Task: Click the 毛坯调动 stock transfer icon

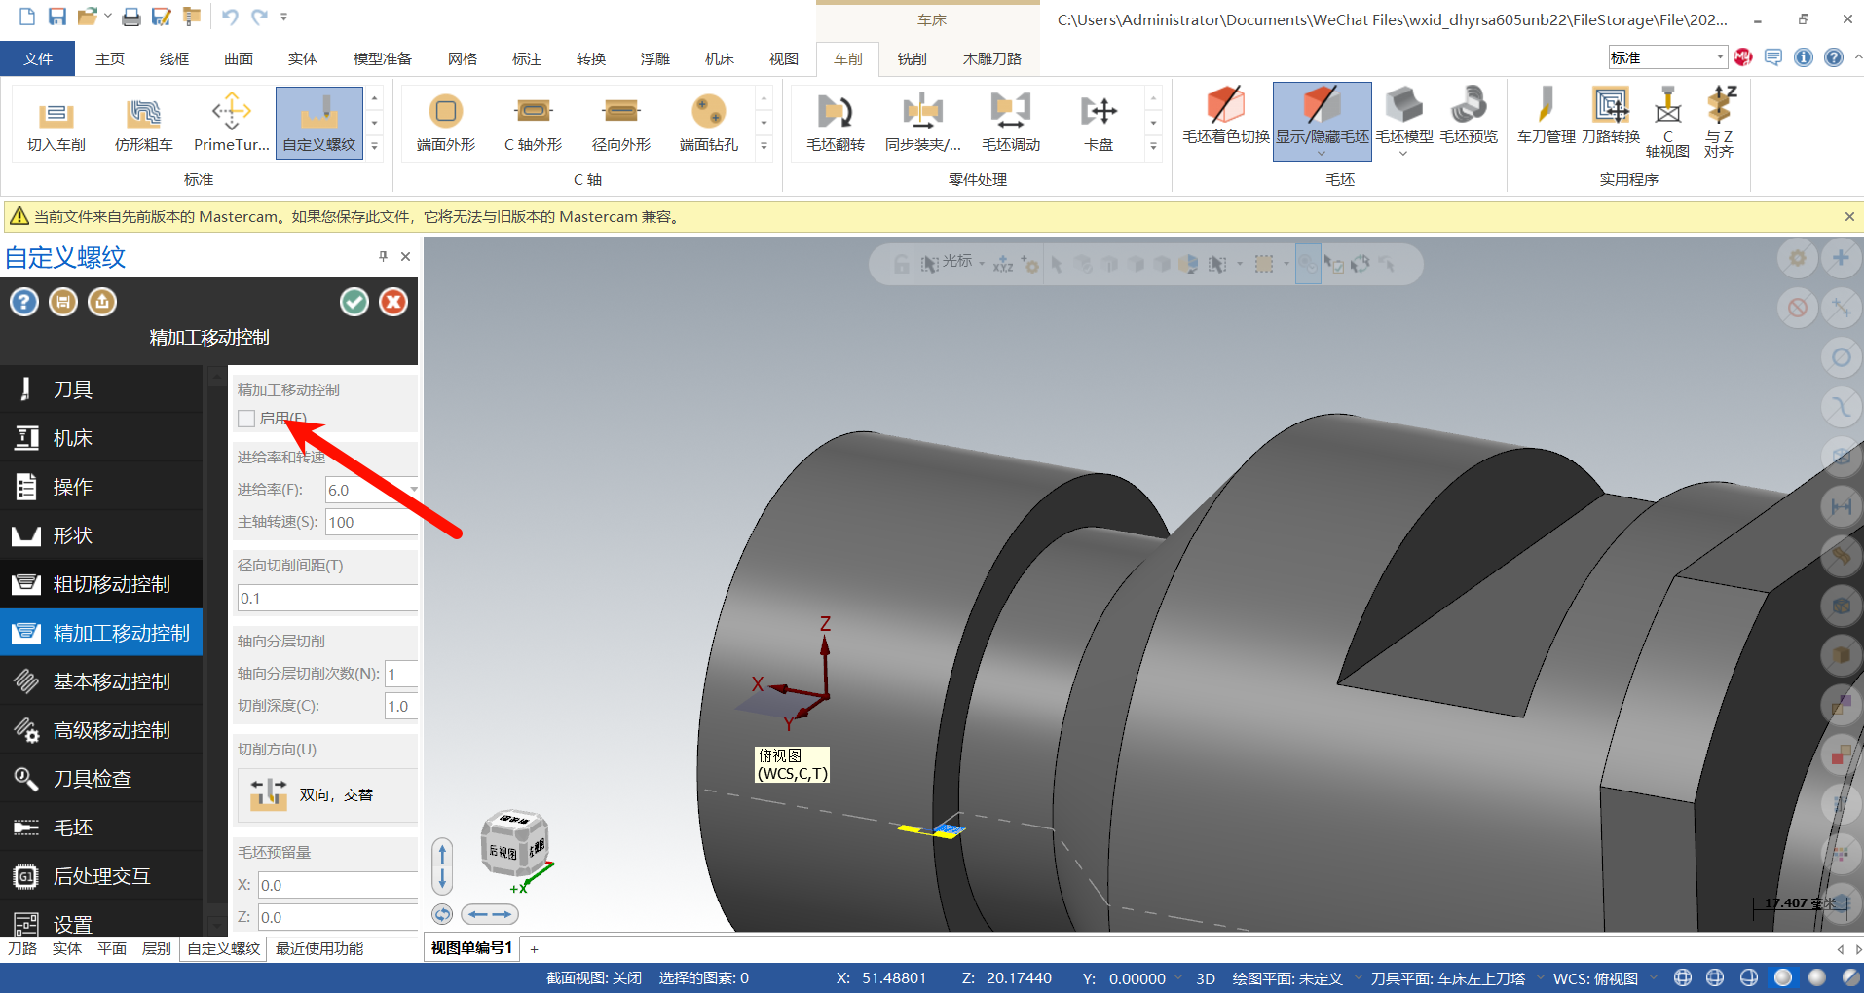Action: (x=1011, y=124)
